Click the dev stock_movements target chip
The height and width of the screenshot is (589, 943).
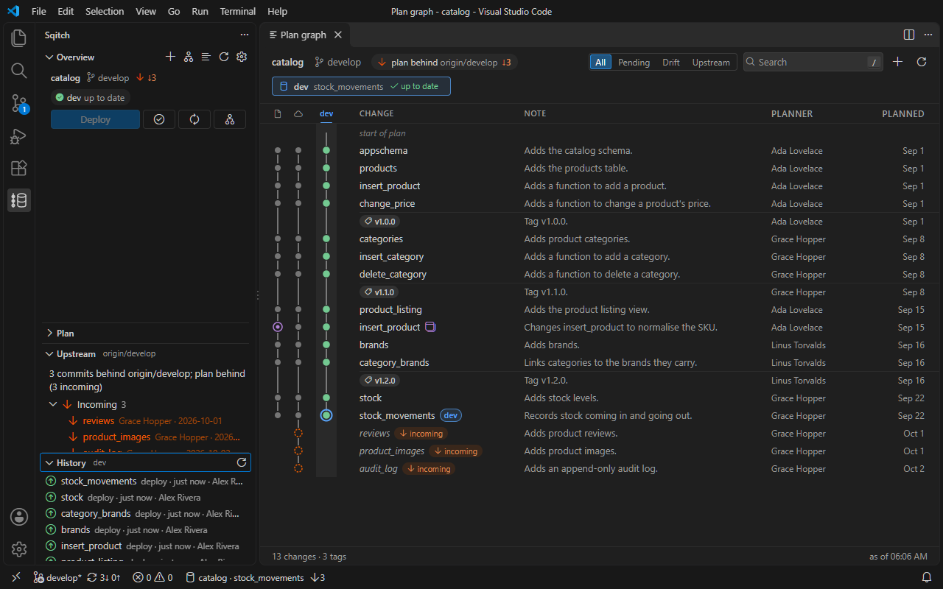tap(361, 86)
